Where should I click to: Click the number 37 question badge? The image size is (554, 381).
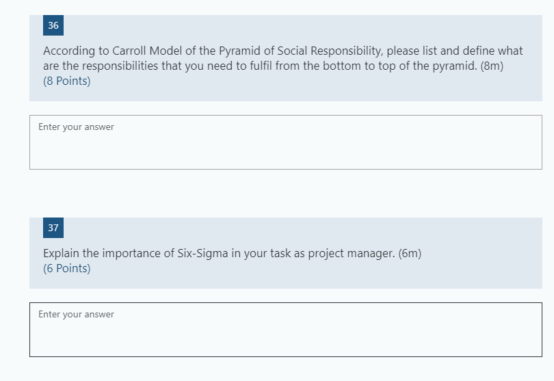coord(53,228)
